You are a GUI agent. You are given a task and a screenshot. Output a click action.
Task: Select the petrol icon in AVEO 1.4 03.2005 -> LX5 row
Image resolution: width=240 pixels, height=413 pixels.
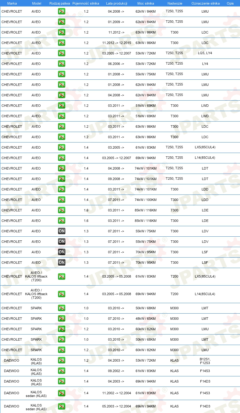[x=61, y=147]
